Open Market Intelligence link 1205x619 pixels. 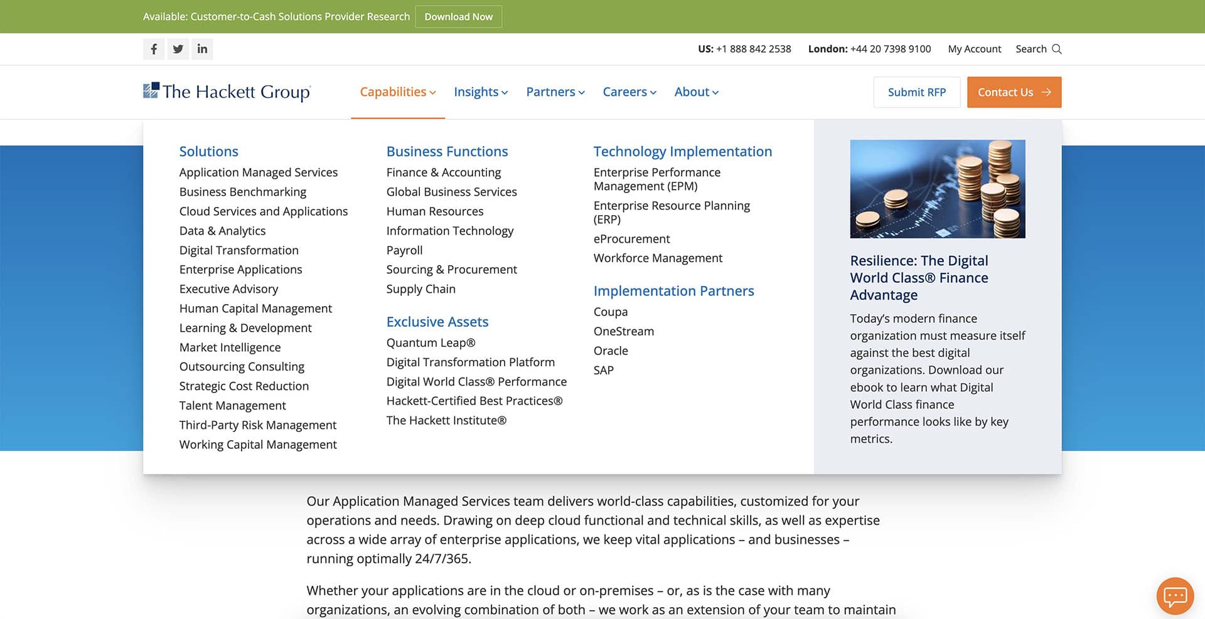coord(230,347)
